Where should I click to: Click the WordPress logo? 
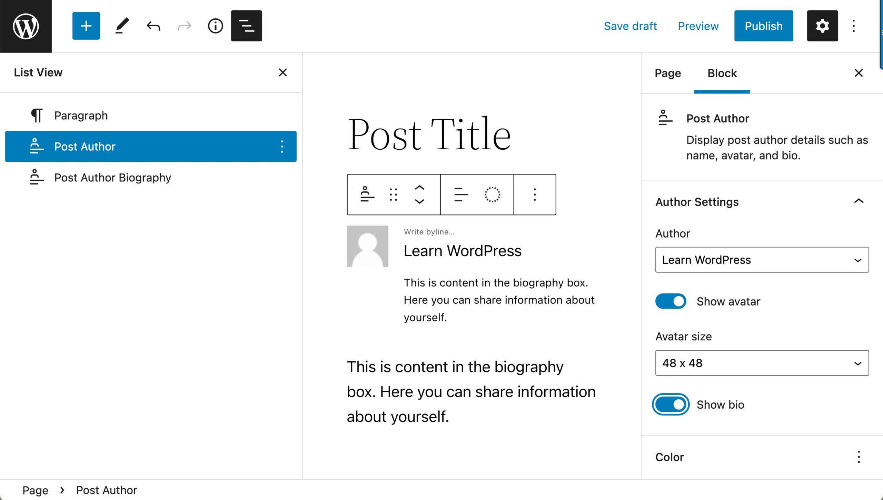coord(26,26)
